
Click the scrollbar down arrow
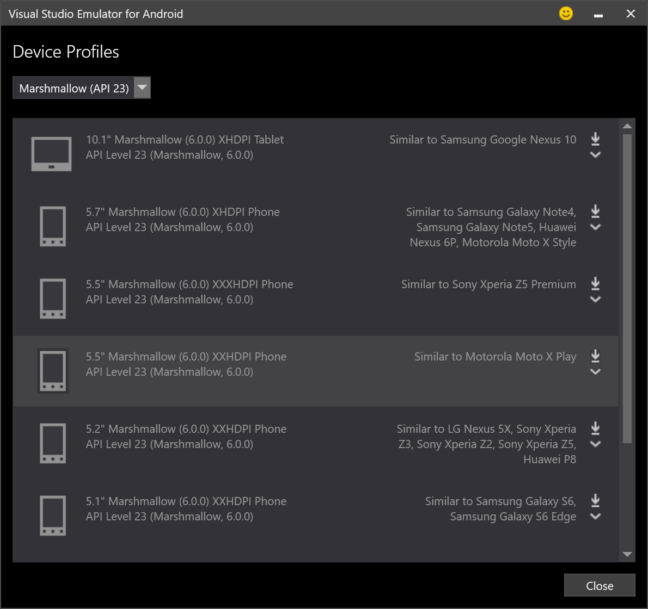[627, 555]
